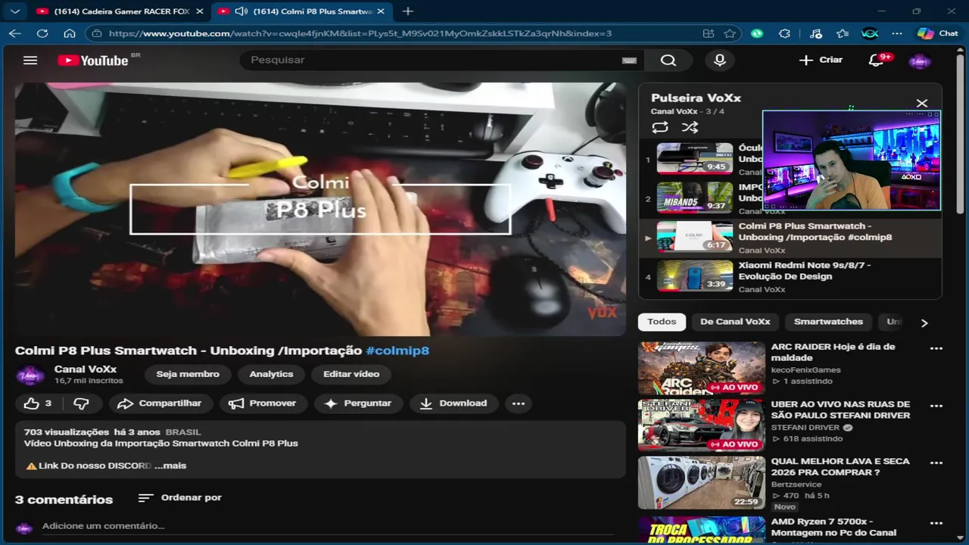Close the Cadeira Gamer tab
This screenshot has width=969, height=545.
tap(199, 11)
